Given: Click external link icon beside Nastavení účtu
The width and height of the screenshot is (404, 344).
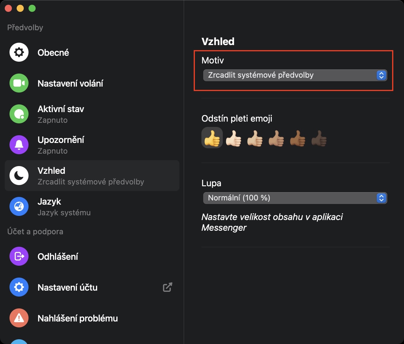Looking at the screenshot, I should (x=168, y=287).
